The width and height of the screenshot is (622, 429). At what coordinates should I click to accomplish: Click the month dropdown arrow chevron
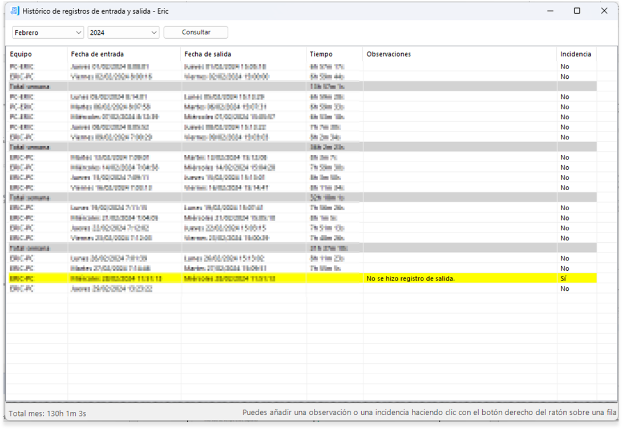(x=79, y=33)
